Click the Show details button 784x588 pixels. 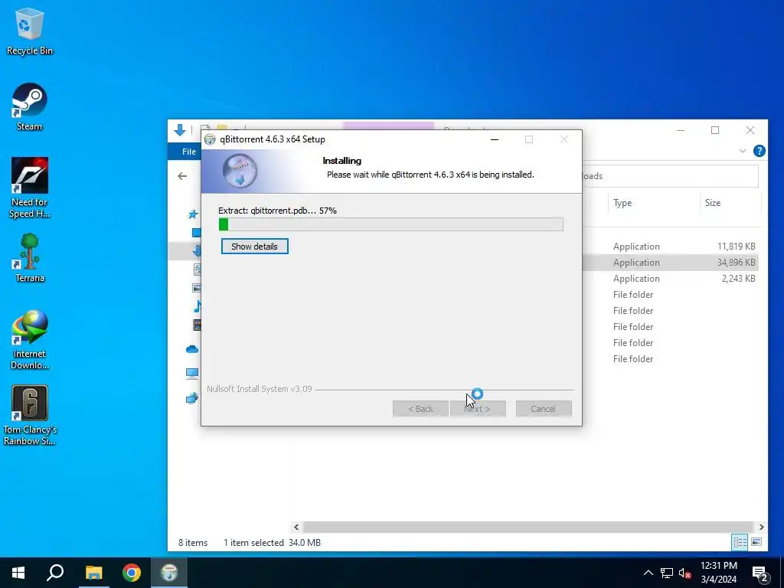(254, 247)
